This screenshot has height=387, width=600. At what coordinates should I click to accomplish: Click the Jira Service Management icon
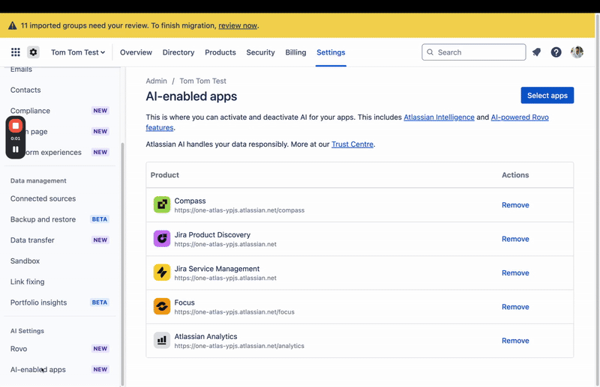point(162,272)
